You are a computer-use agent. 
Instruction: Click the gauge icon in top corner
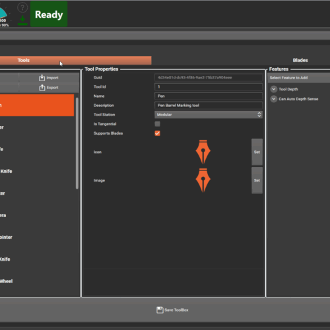pos(3,13)
